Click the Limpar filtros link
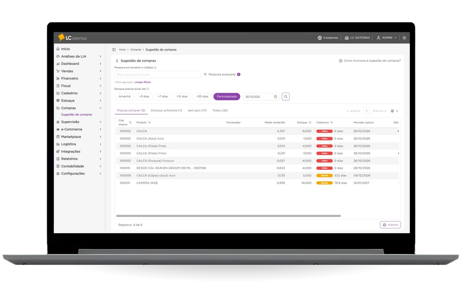 coord(142,82)
